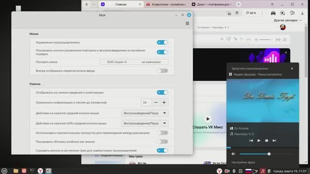The image size is (310, 174).
Task: Skip to previous track in sound applet
Action: tap(251, 141)
